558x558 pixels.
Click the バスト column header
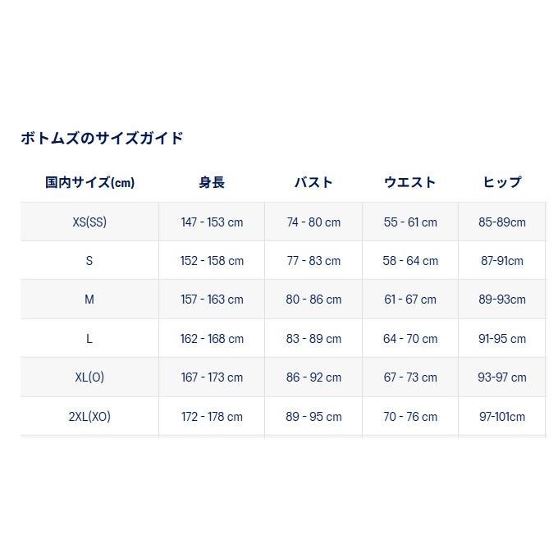point(313,183)
